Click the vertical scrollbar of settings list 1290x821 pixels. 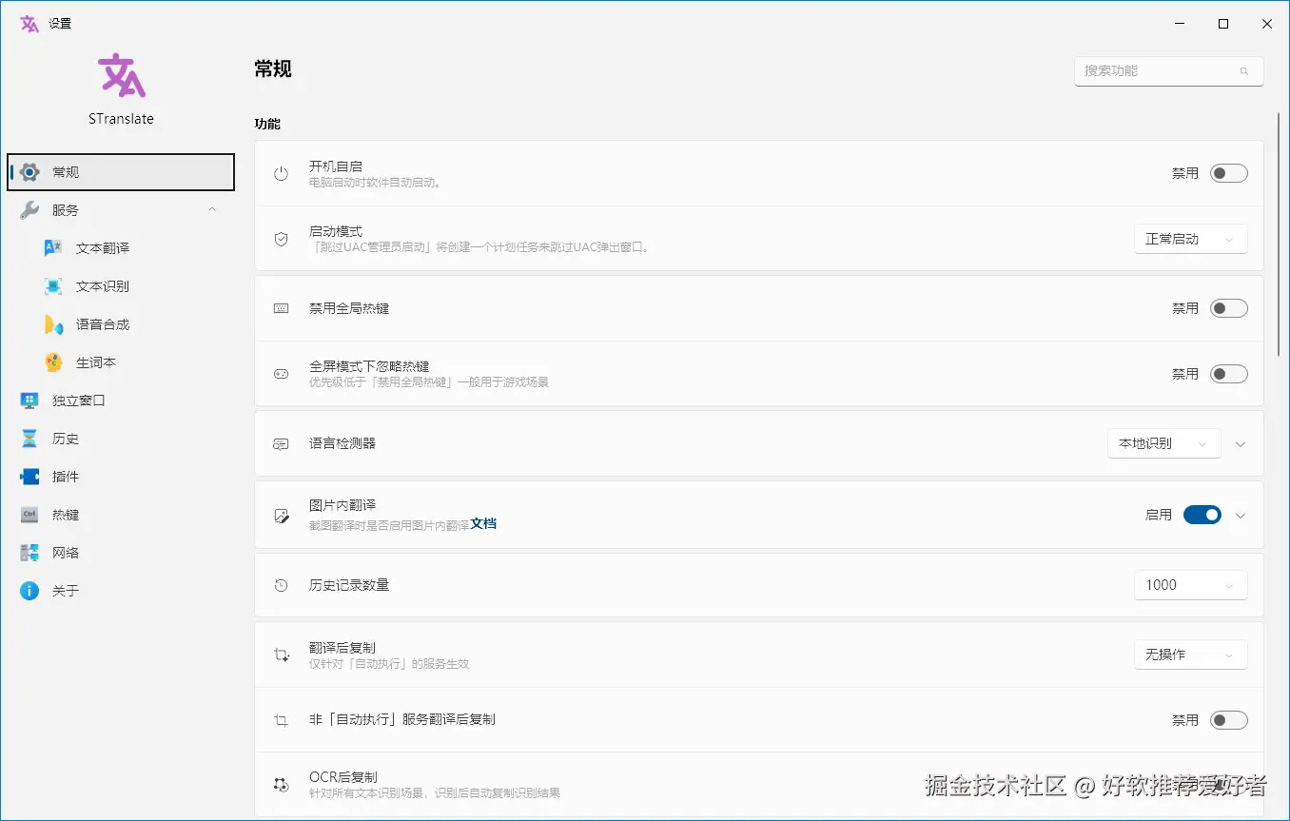pyautogui.click(x=1279, y=233)
